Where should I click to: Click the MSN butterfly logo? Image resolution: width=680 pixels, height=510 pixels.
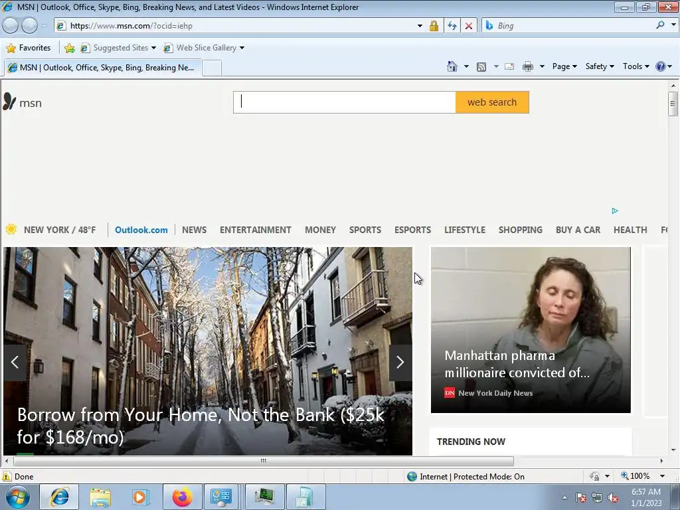[9, 102]
